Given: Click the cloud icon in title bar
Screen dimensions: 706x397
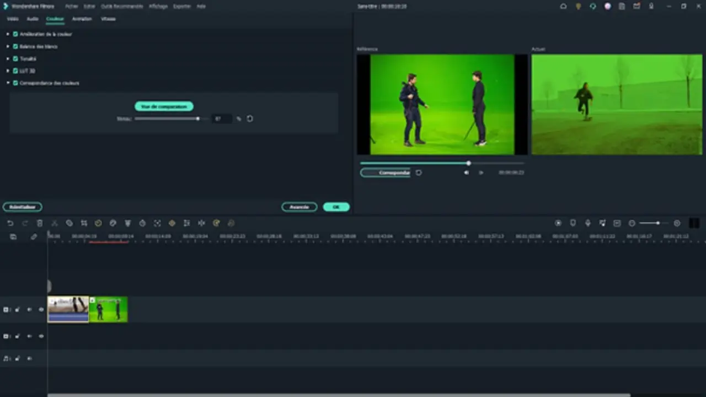Looking at the screenshot, I should point(563,6).
